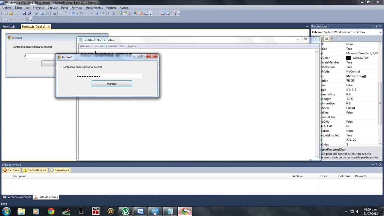Open Windows Explorer from the taskbar
Viewport: 384px width, 216px height.
pos(21,211)
